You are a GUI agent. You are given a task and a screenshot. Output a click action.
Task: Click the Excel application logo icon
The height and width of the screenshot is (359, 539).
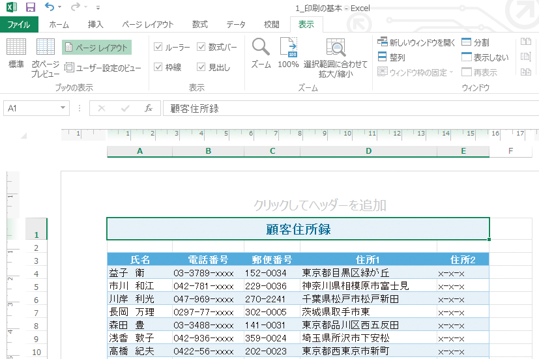coord(12,7)
